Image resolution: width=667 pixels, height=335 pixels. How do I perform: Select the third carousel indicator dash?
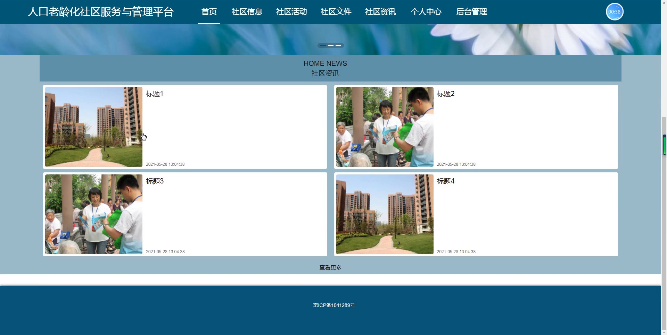(338, 45)
